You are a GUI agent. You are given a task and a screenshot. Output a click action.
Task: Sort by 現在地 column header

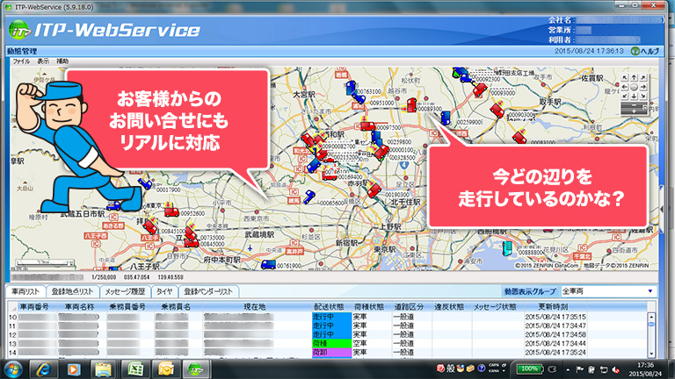point(254,307)
